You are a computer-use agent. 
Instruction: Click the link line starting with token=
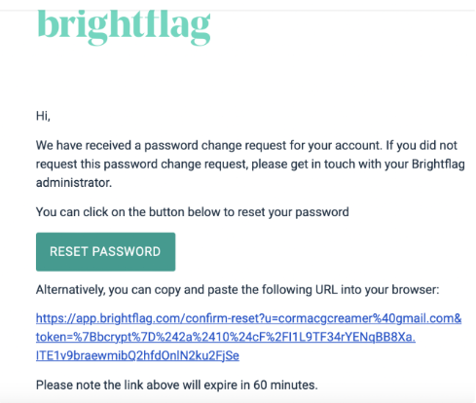(226, 337)
